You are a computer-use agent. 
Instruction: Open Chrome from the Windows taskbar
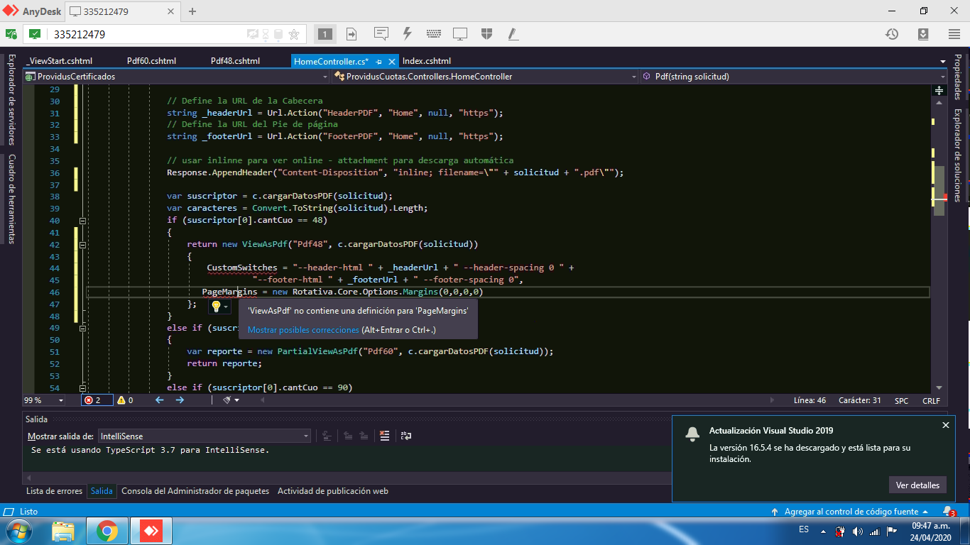(x=107, y=531)
